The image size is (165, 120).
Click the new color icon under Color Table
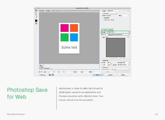121,58
